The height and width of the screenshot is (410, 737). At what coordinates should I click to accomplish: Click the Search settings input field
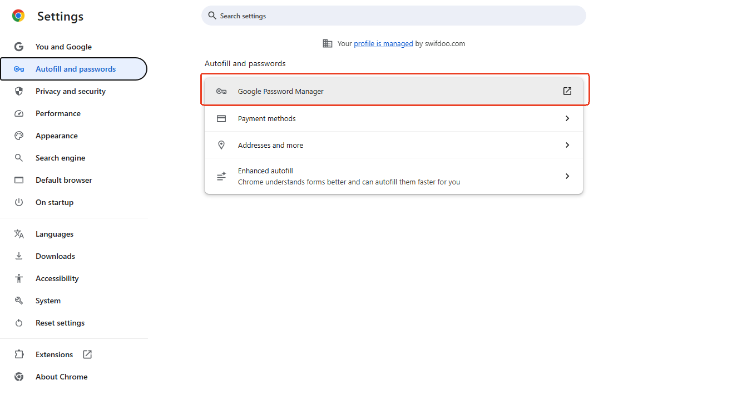click(x=394, y=16)
